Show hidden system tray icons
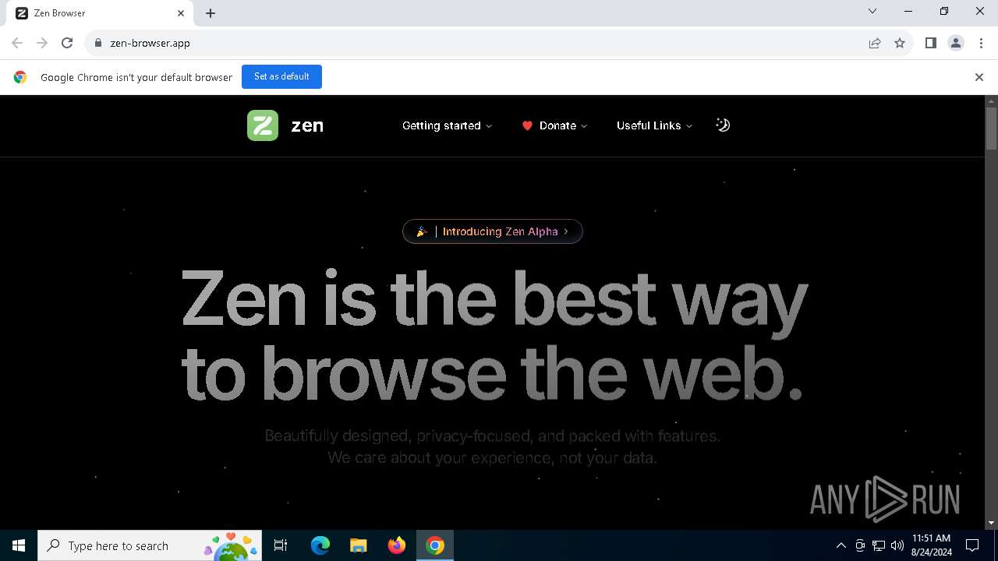Viewport: 998px width, 561px height. [841, 545]
